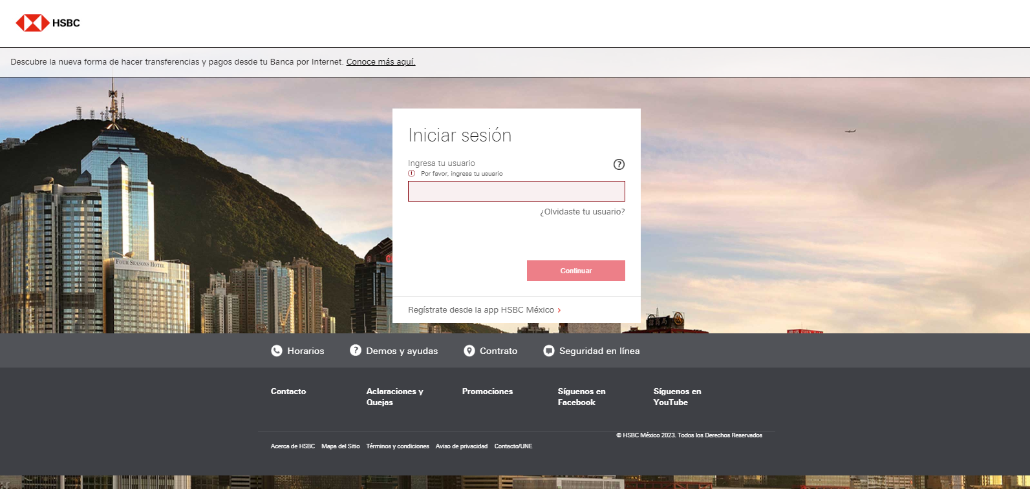The image size is (1030, 489).
Task: Click the HSBC logo in the header
Action: pyautogui.click(x=48, y=23)
